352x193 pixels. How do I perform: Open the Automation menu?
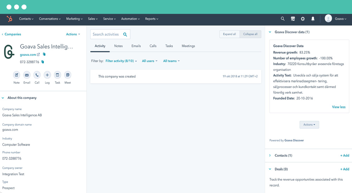[131, 19]
